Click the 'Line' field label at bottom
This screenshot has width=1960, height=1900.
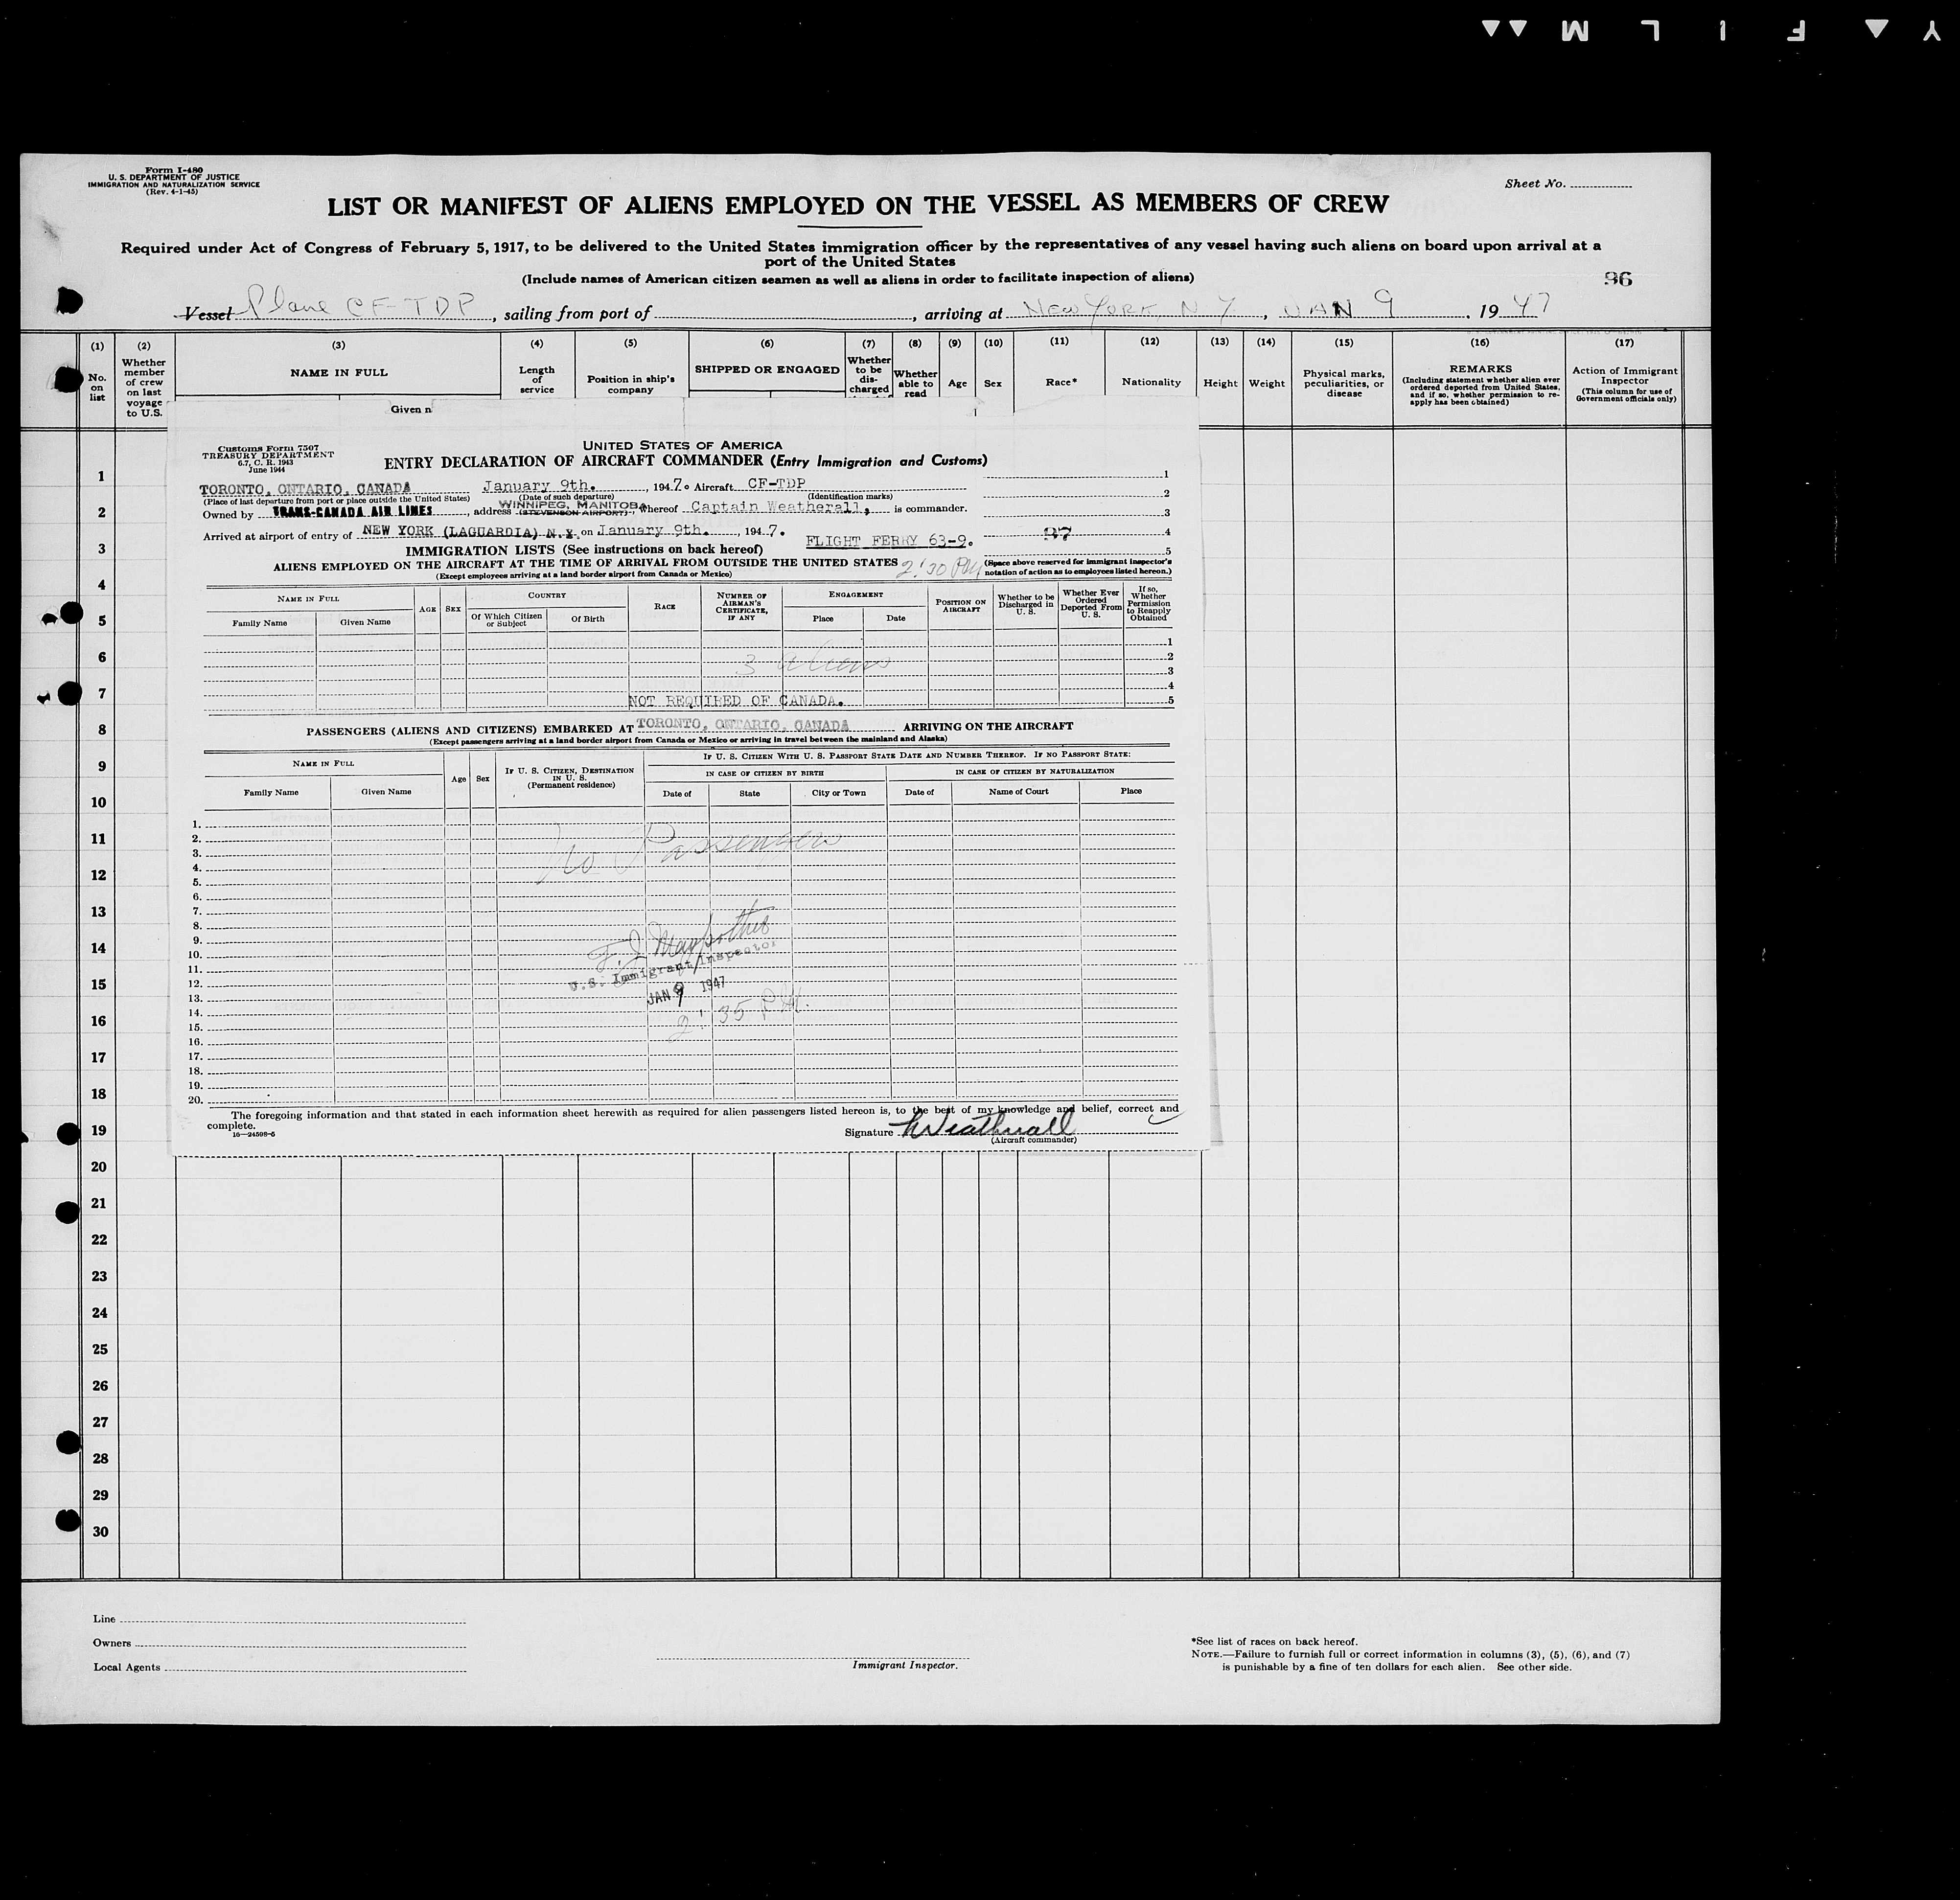[x=104, y=1619]
